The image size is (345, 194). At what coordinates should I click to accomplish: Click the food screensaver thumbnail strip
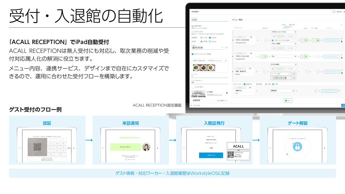[x=204, y=68]
